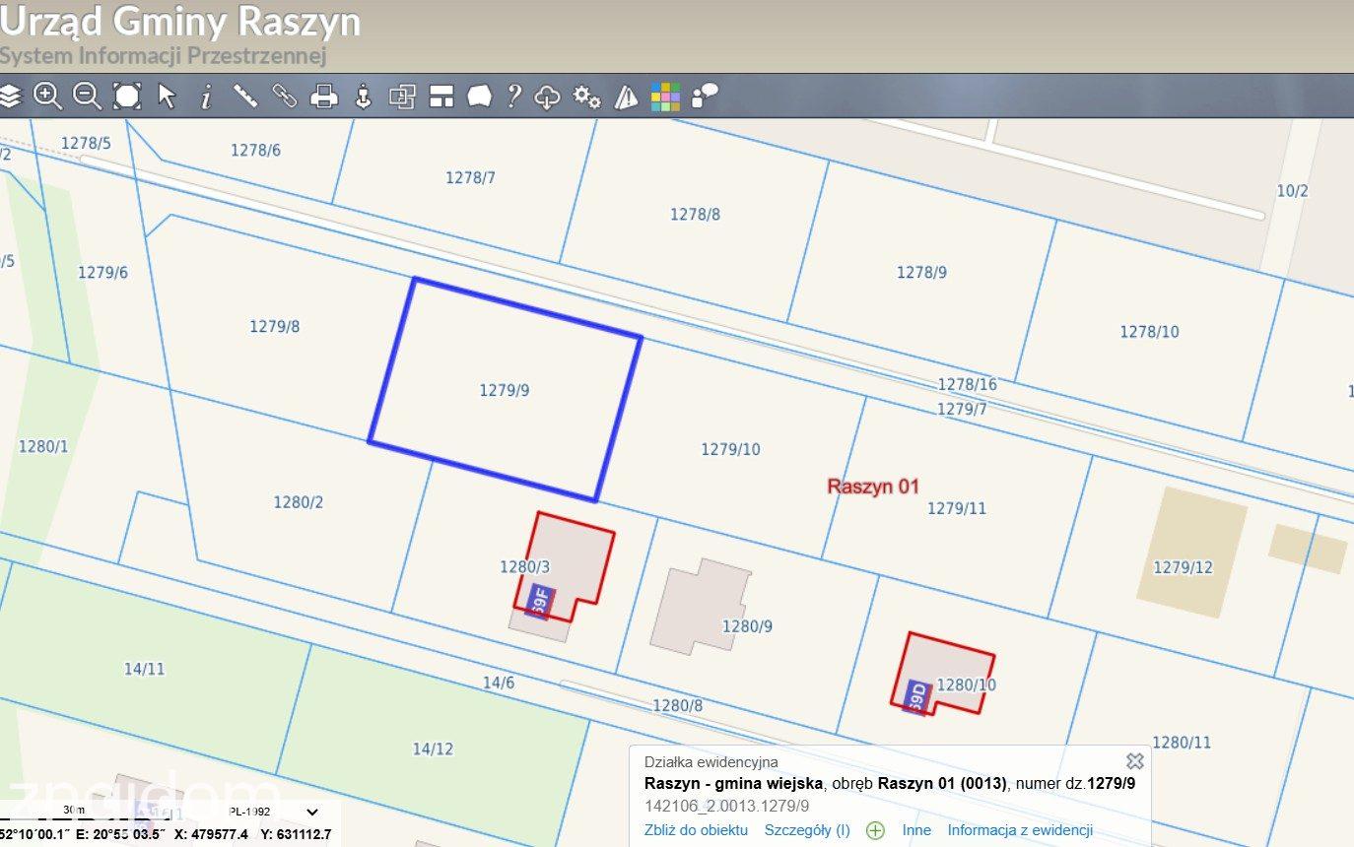Viewport: 1354px width, 847px height.
Task: Close the Działka ewidencyjna popup
Action: tap(1135, 760)
